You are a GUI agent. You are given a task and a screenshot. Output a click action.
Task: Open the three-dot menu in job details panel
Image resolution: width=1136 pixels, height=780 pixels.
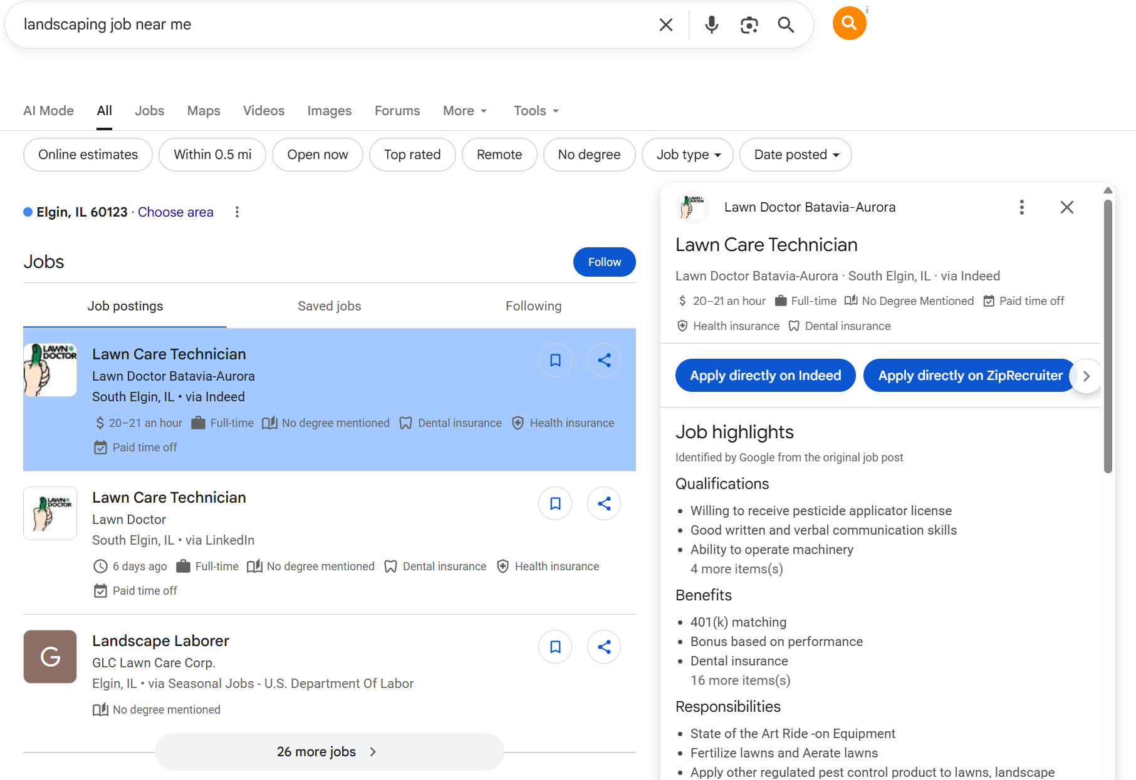click(1022, 207)
